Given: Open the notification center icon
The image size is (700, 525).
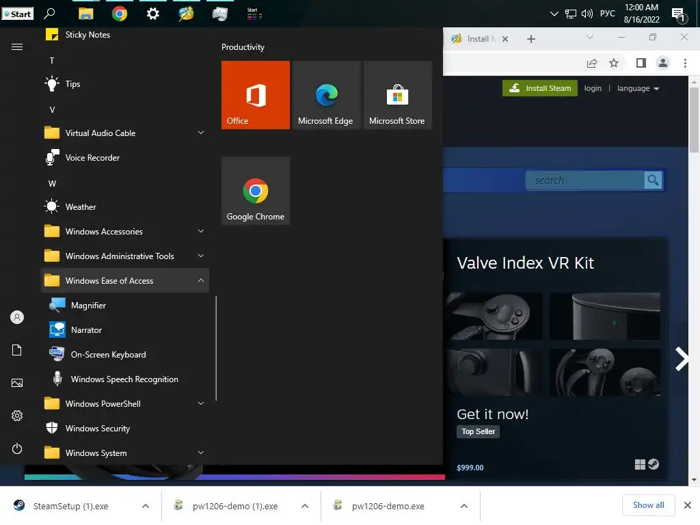Looking at the screenshot, I should click(x=679, y=15).
